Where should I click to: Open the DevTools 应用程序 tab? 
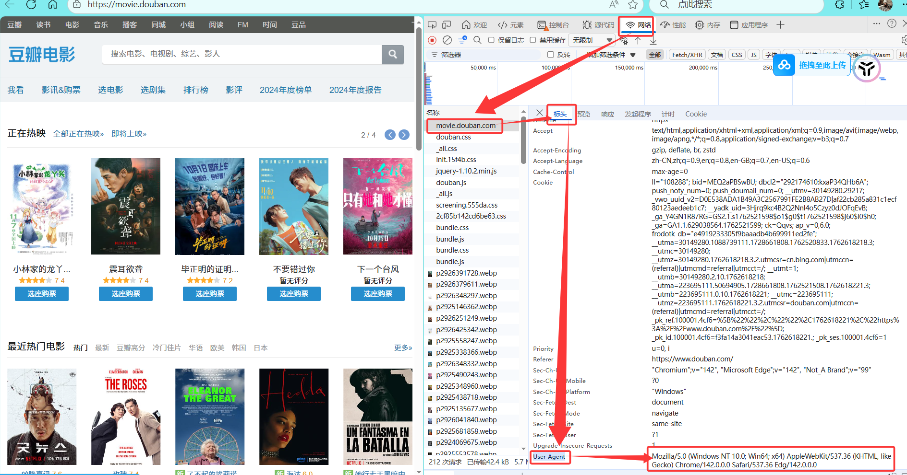point(749,25)
